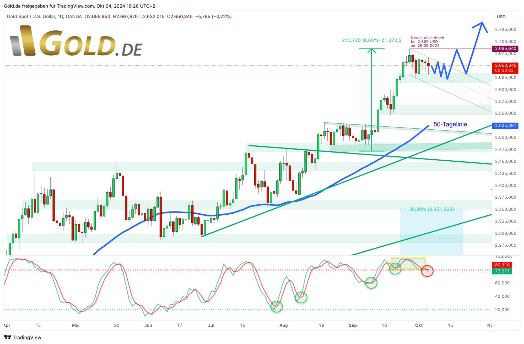Click the 20 date label on time axis
Image resolution: width=524 pixels, height=344 pixels.
tap(117, 325)
